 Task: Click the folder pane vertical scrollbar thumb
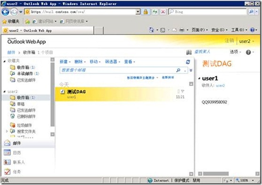click(x=52, y=94)
